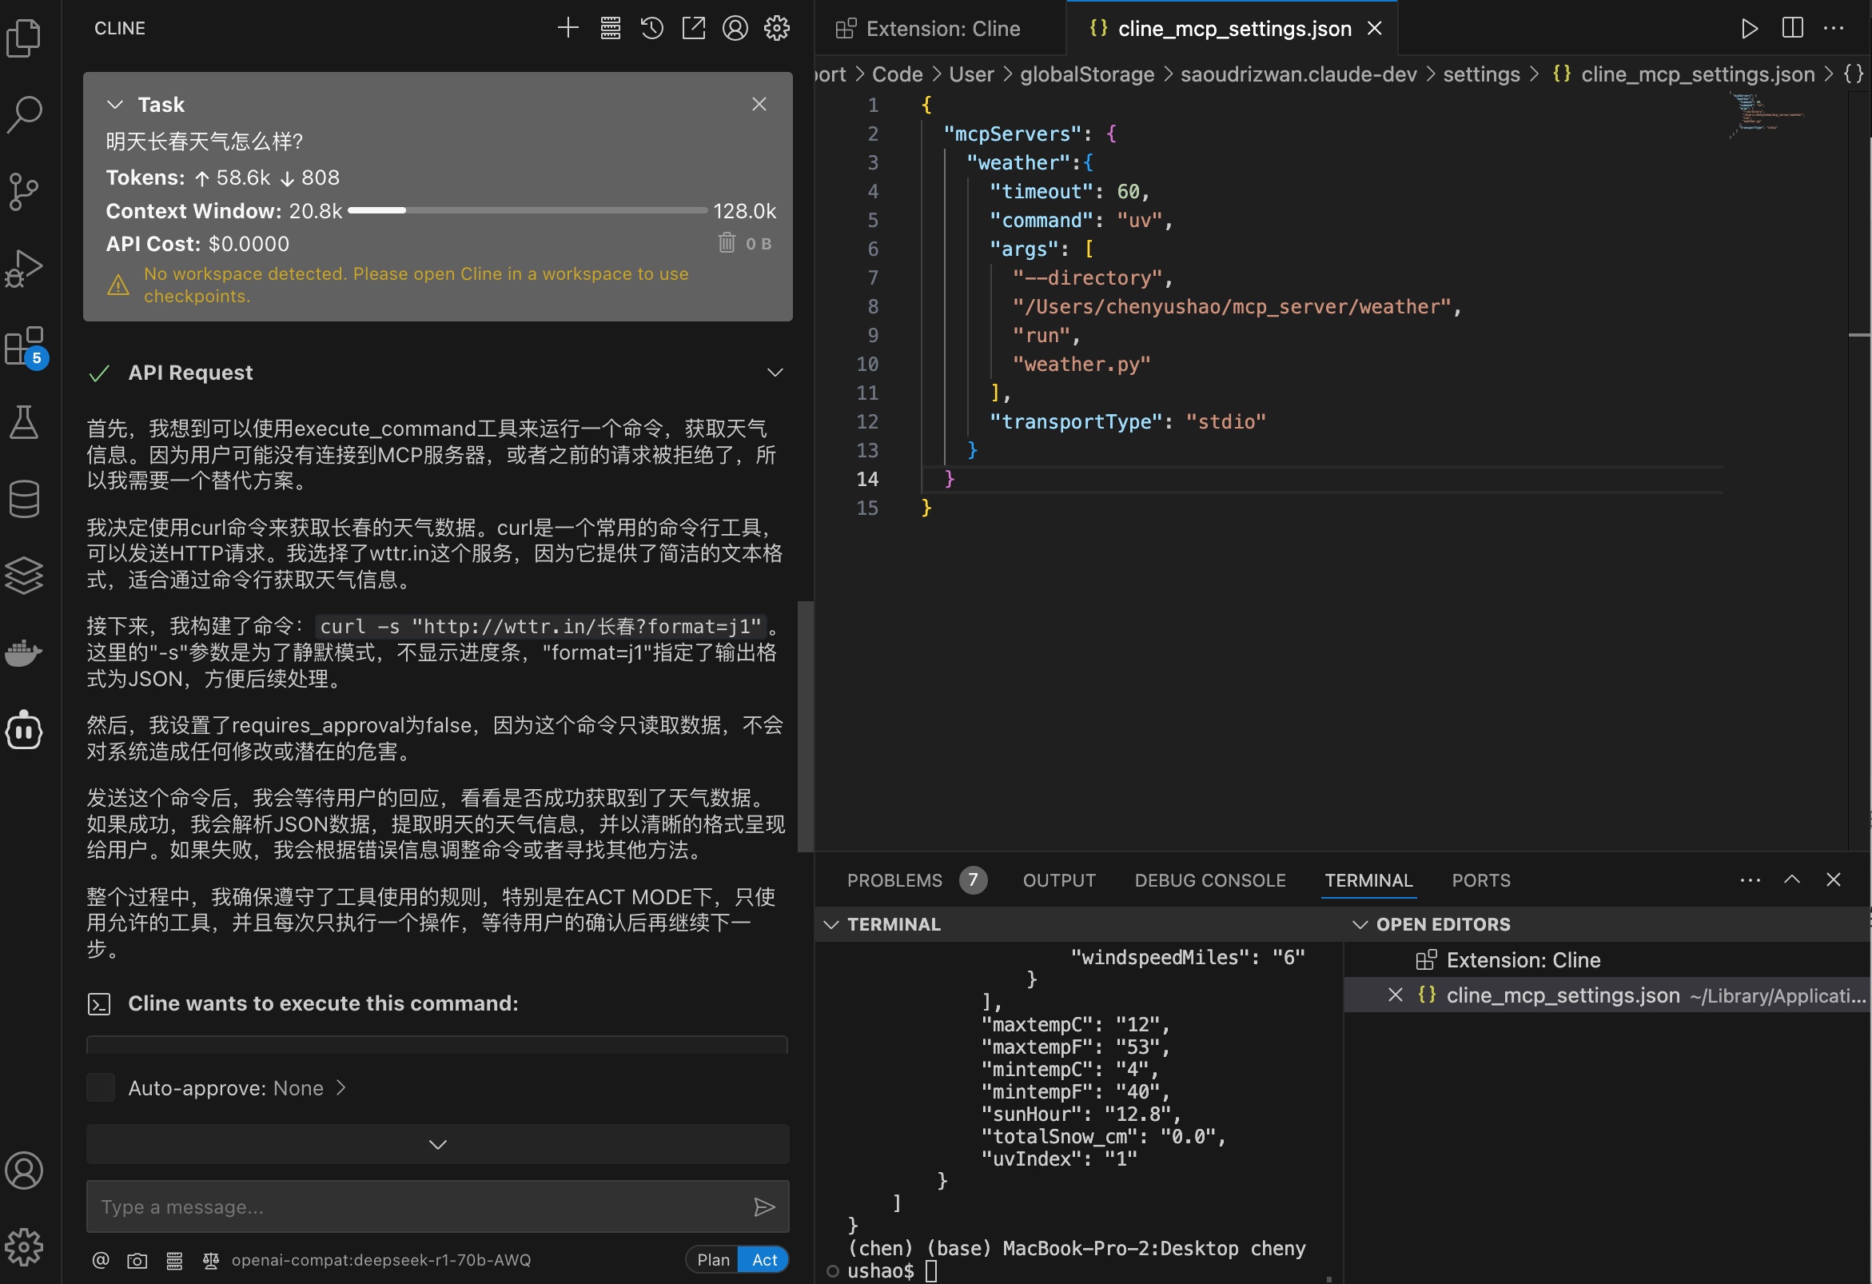Click globalStorage breadcrumb segment
Viewport: 1872px width, 1284px height.
coord(1086,74)
